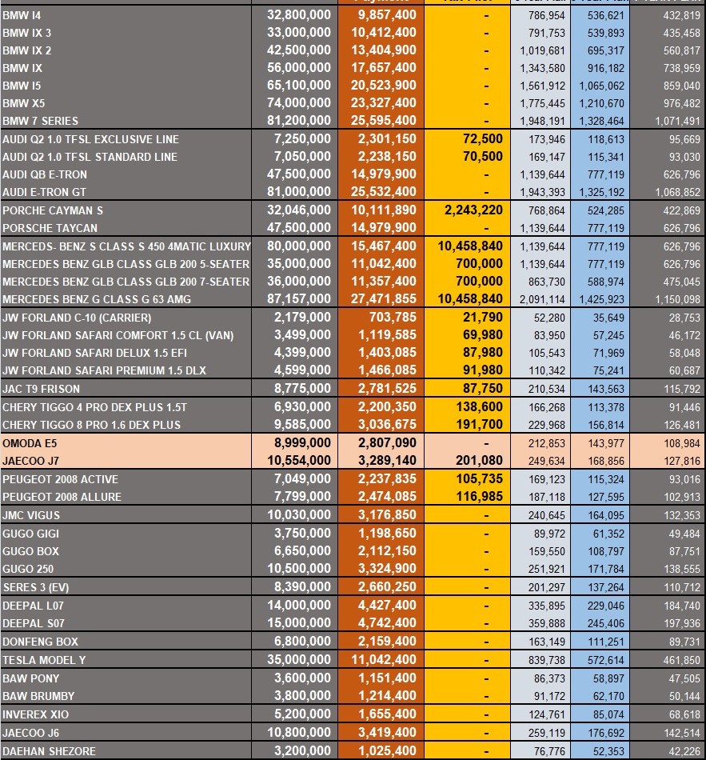706x760 pixels.
Task: Click the 201,080 value in JAECOO J7 row
Action: tap(468, 461)
